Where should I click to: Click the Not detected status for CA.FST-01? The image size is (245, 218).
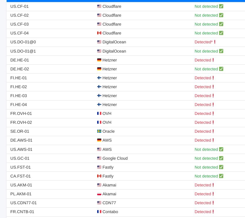coord(206,176)
